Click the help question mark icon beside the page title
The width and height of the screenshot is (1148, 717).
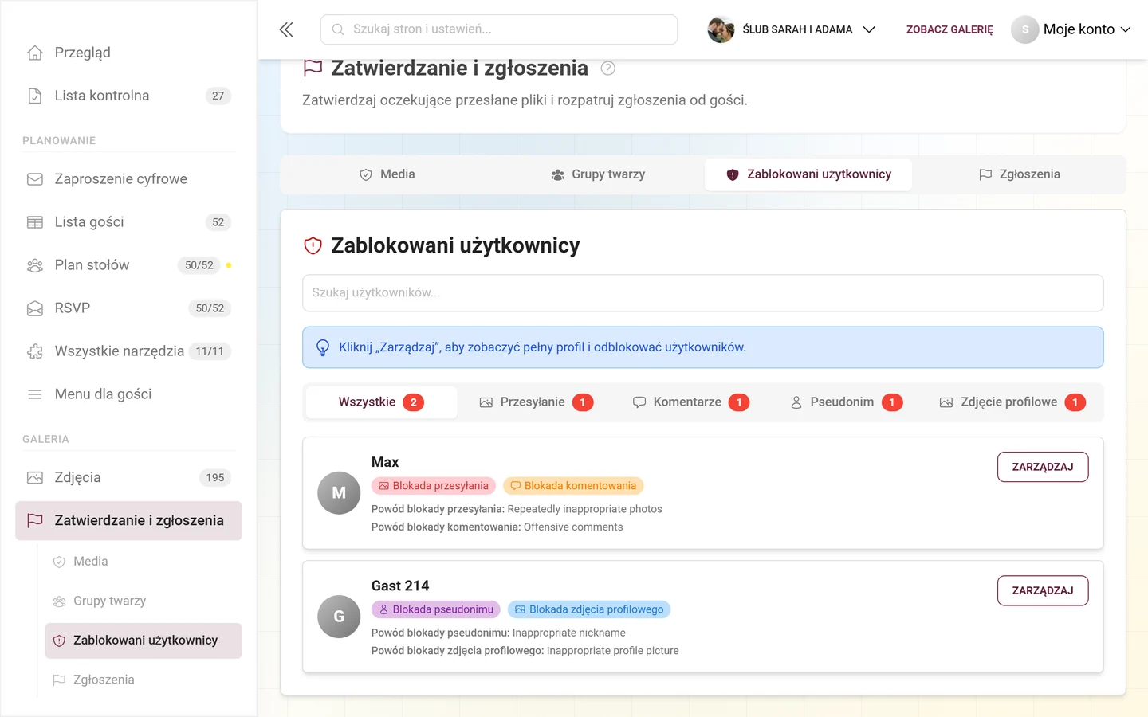click(608, 69)
